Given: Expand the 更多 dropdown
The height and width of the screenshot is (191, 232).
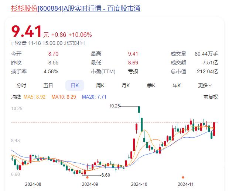Looking at the screenshot, I should tap(205, 85).
